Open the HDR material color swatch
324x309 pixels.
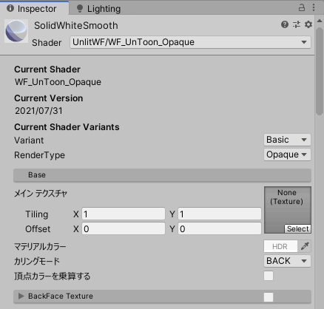pos(280,246)
